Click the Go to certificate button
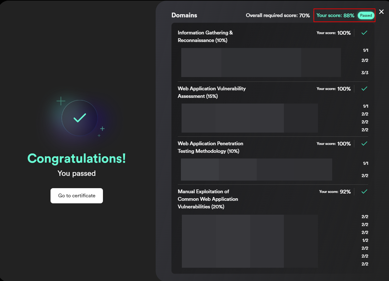 click(x=77, y=196)
